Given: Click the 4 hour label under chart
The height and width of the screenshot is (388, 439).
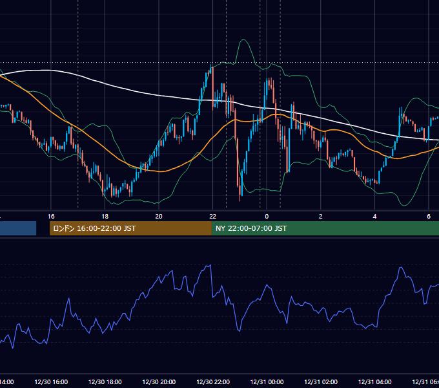Looking at the screenshot, I should point(374,217).
